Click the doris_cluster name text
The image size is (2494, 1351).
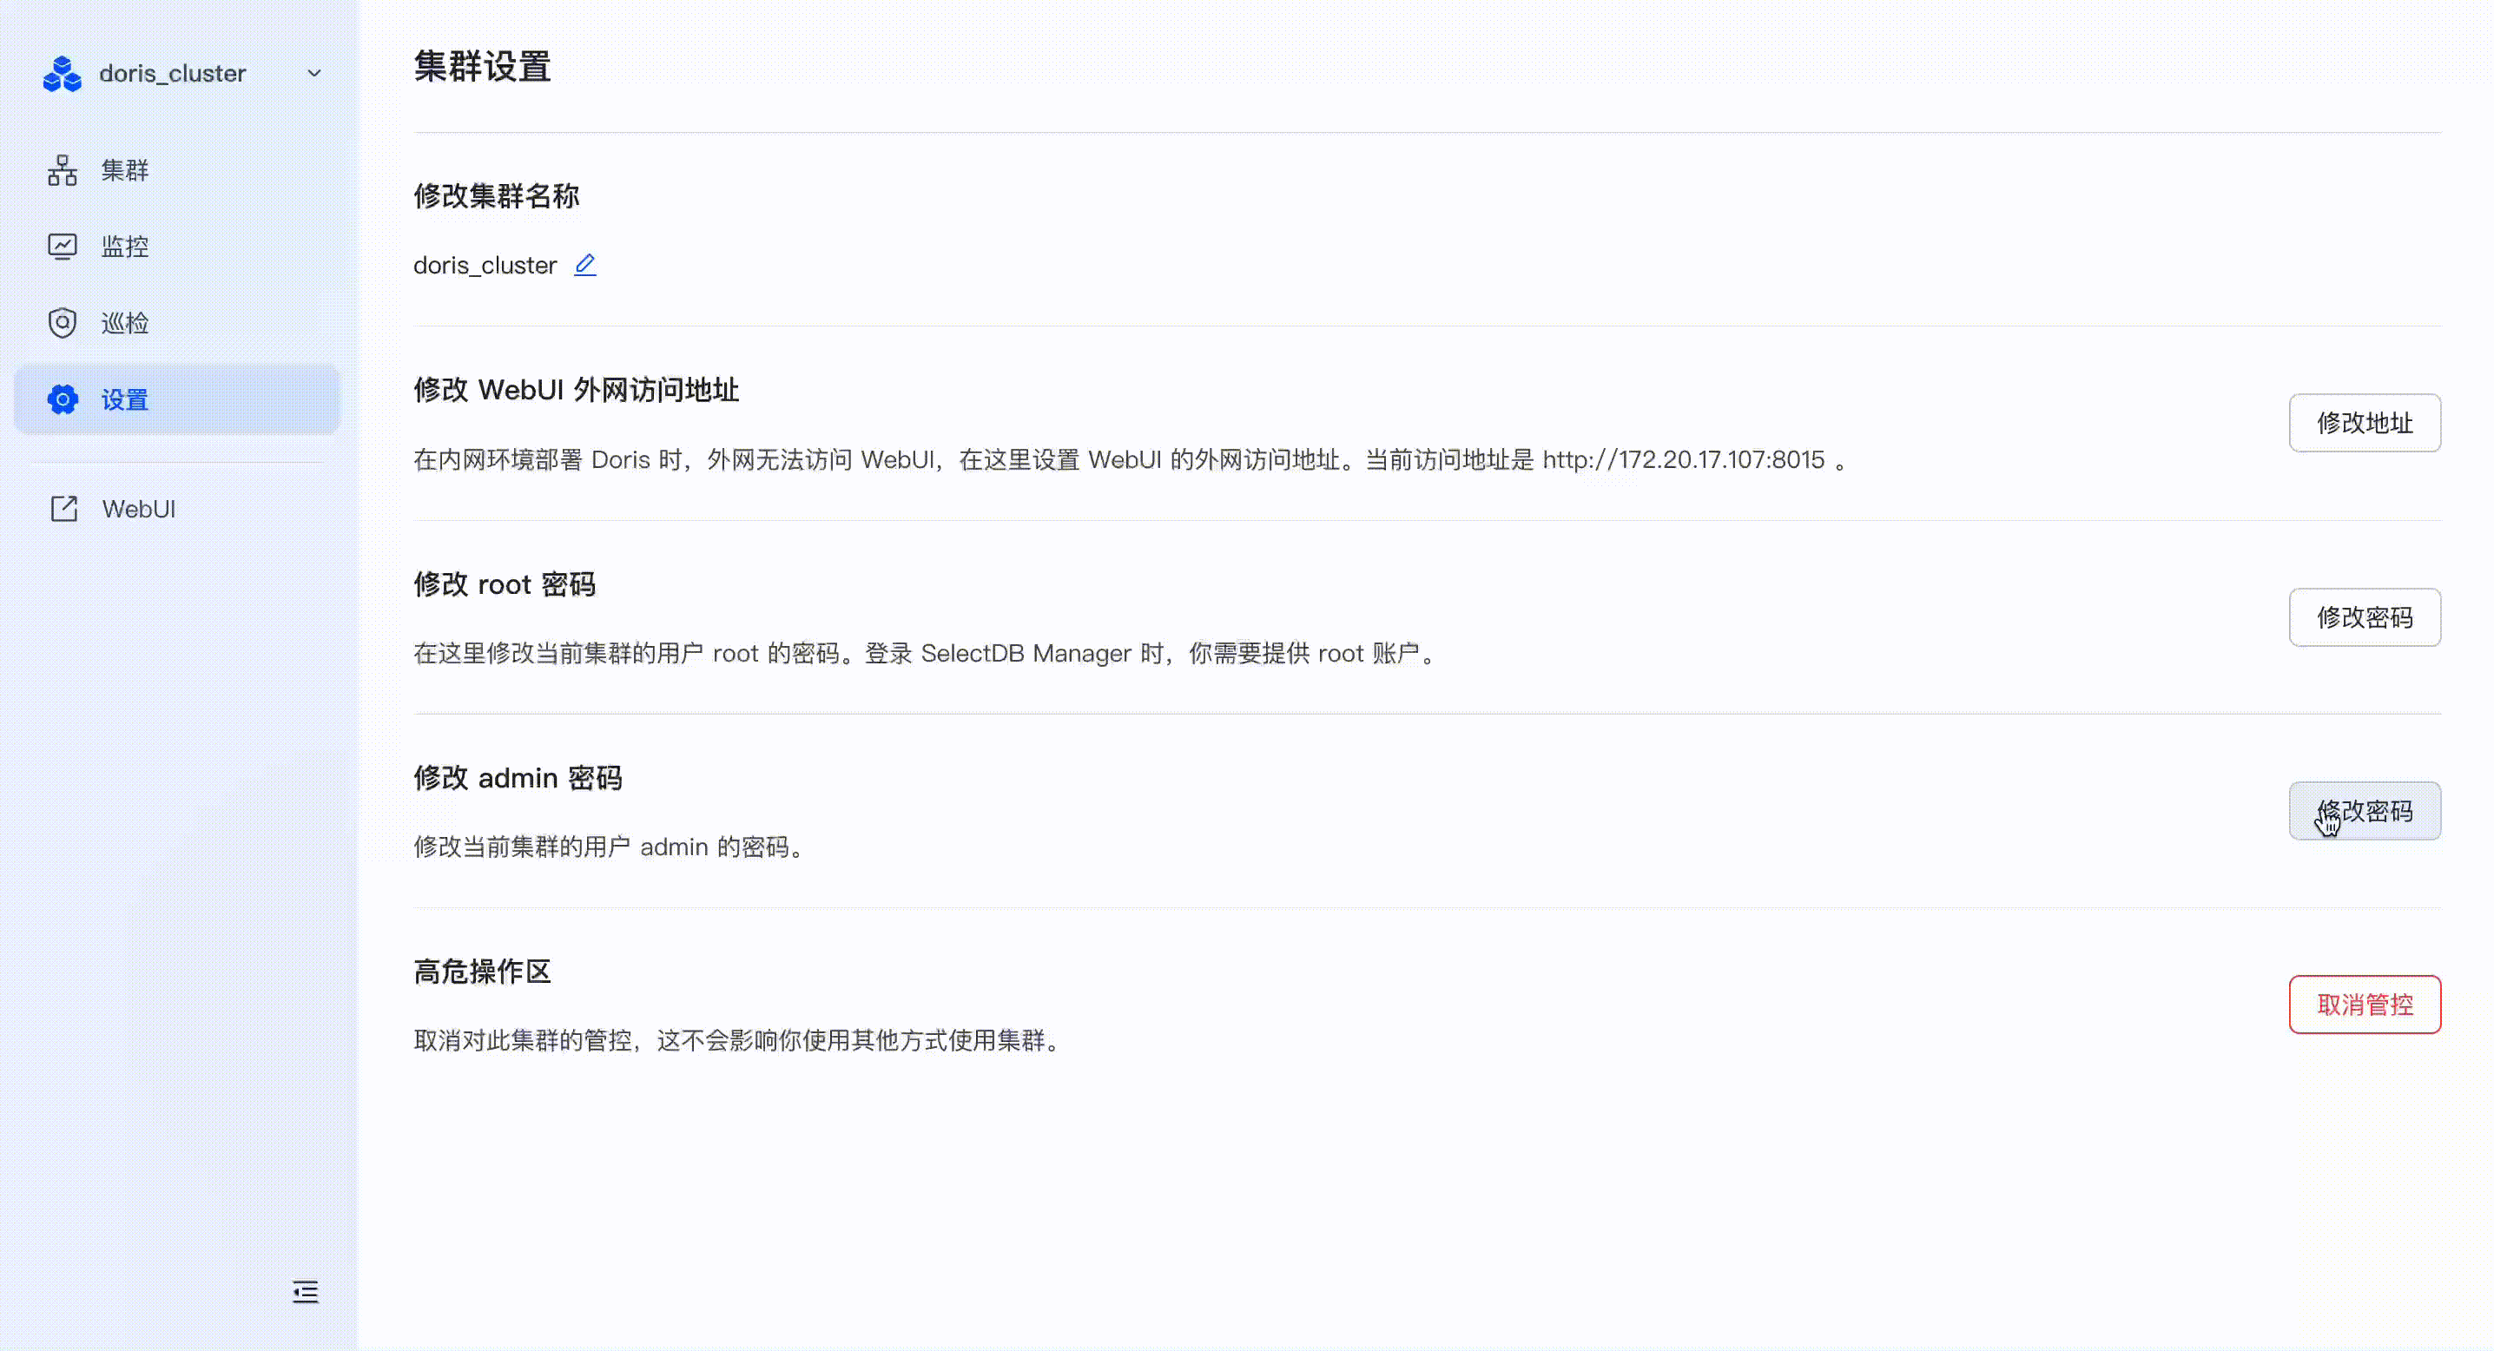[484, 263]
